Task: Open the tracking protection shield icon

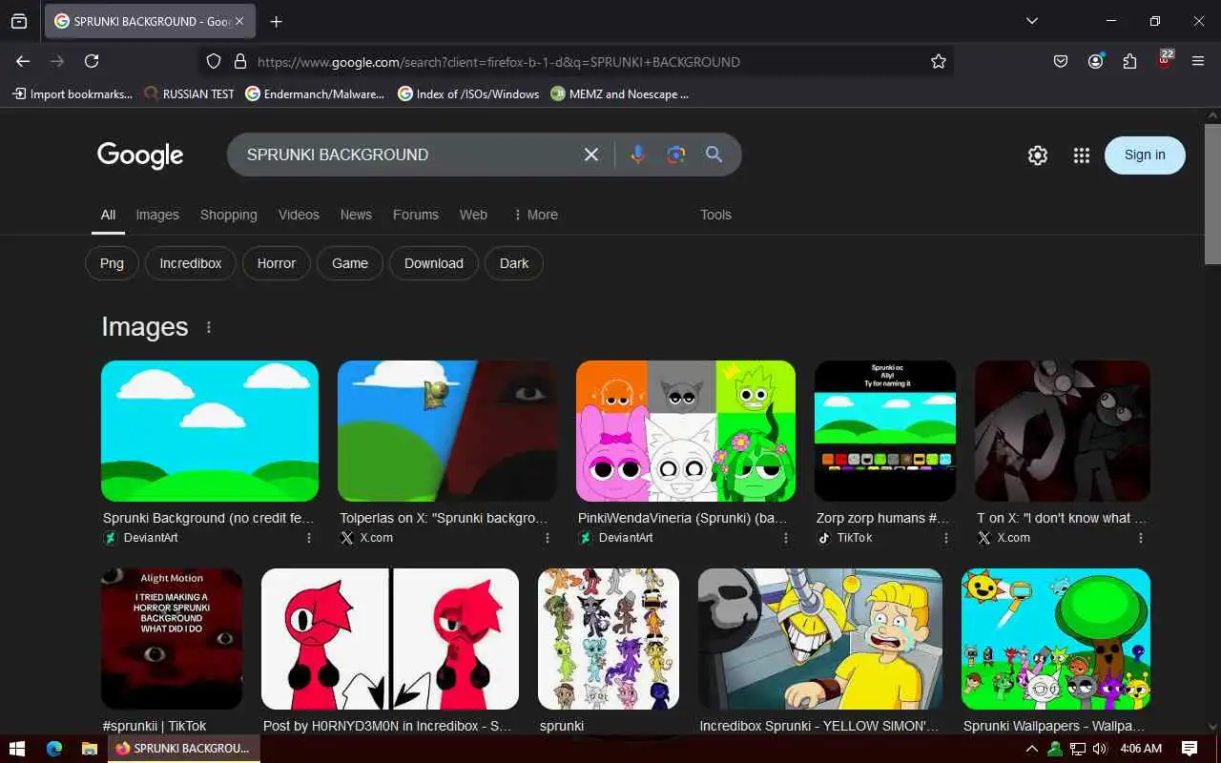Action: (214, 61)
